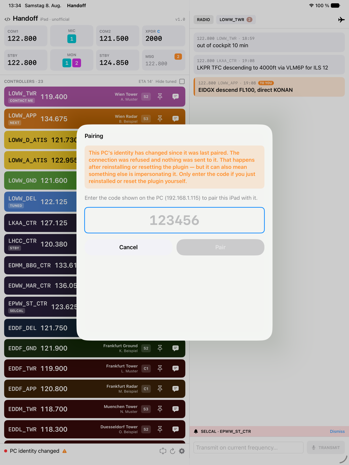Pin the EDDF_TWR controller
Image resolution: width=349 pixels, height=465 pixels.
click(160, 368)
